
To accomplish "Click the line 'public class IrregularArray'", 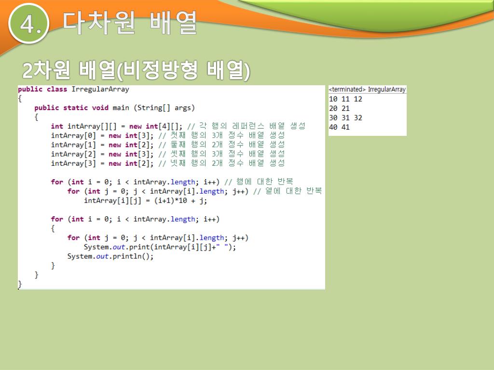I will (73, 89).
